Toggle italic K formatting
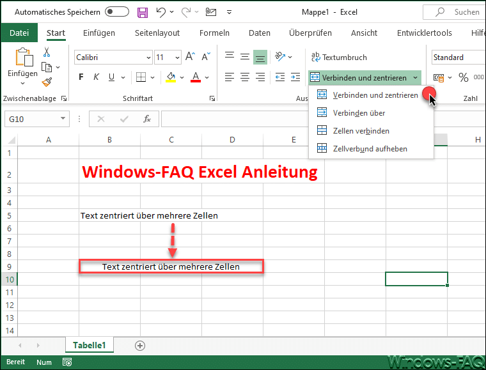 97,77
